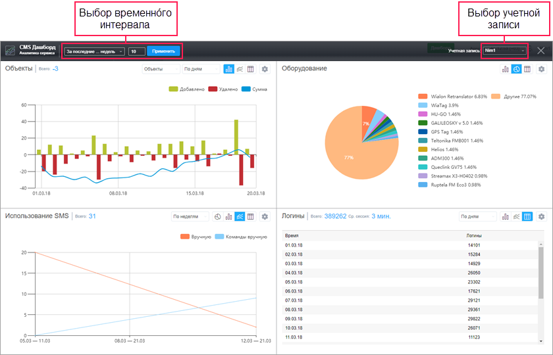
Task: Open the time interval dropdown 'За последние ... недель'
Action: 94,51
